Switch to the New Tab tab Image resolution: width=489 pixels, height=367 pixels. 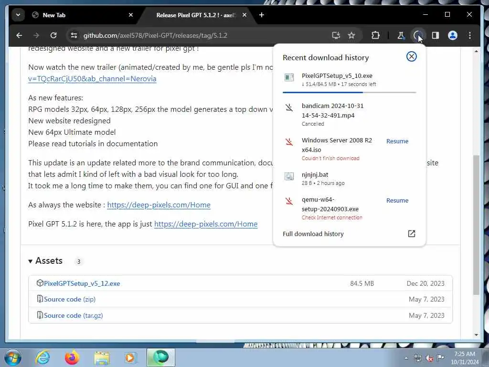(x=81, y=15)
